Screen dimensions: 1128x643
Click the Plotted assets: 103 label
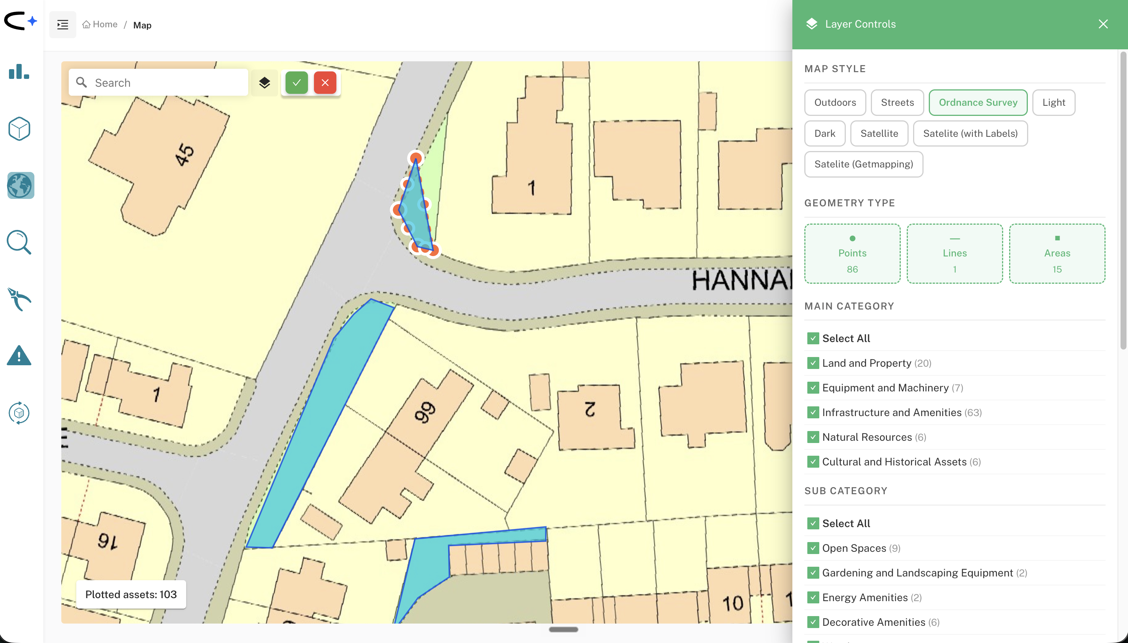[x=131, y=594]
